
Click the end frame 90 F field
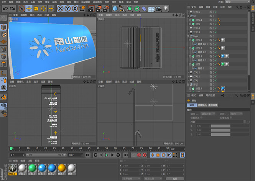(x=76, y=155)
